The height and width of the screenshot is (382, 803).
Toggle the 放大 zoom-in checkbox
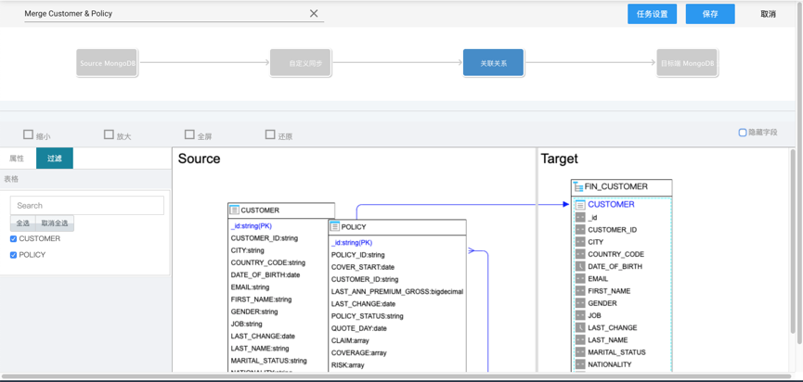[x=109, y=134]
